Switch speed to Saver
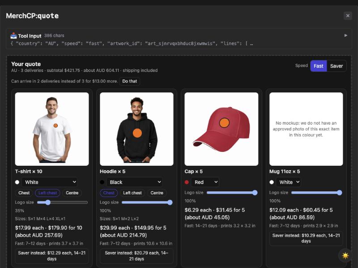Image resolution: width=358 pixels, height=268 pixels. coord(337,66)
